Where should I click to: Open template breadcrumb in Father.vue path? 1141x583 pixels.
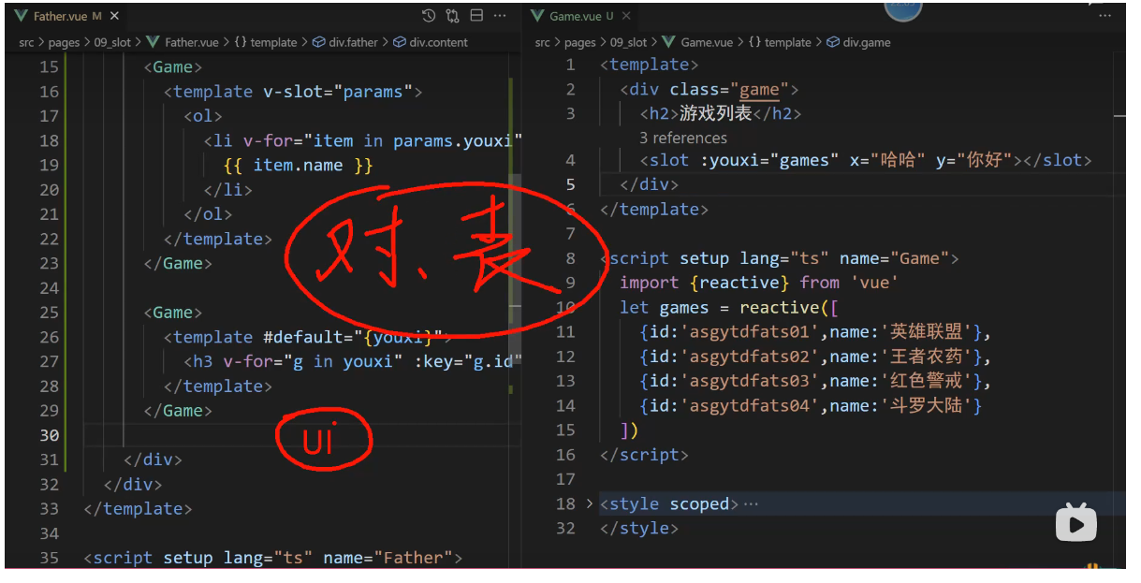point(265,42)
